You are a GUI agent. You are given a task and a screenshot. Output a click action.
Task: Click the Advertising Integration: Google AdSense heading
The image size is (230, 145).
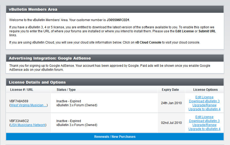click(x=50, y=58)
